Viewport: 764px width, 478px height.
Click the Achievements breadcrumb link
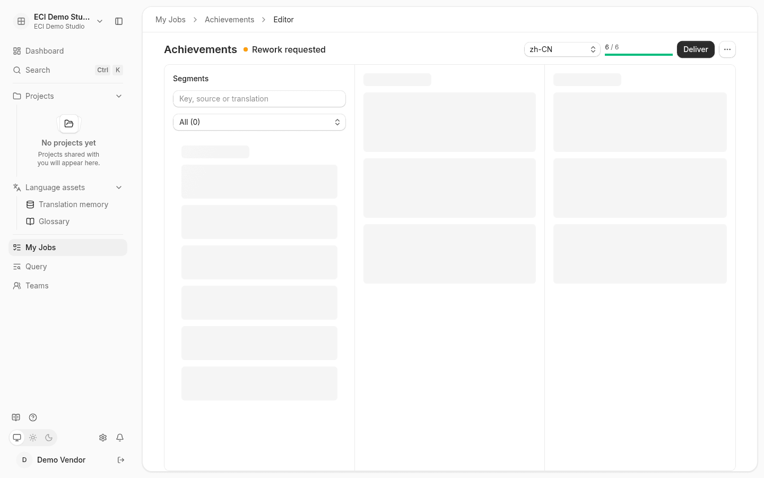coord(229,20)
